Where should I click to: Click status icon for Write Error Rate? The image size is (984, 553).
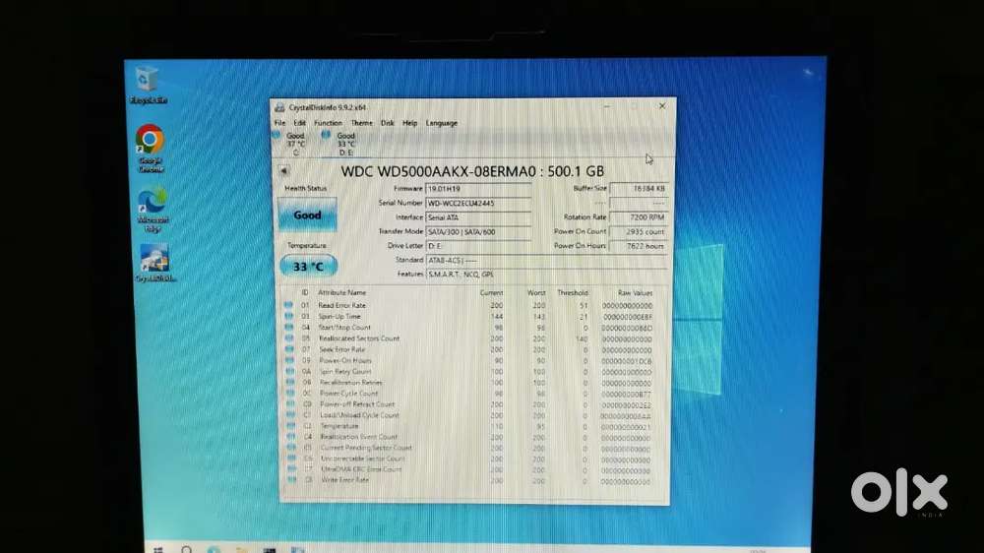292,479
